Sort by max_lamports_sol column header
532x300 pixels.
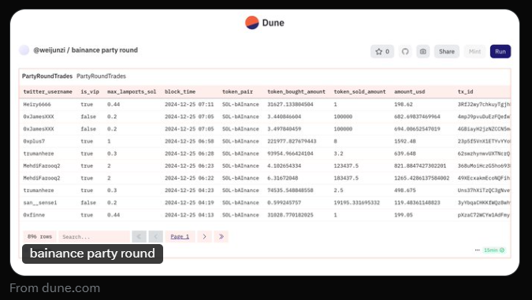(x=132, y=92)
